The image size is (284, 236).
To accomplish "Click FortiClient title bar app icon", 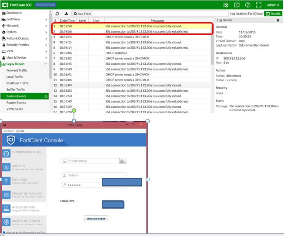I will click(x=4, y=125).
